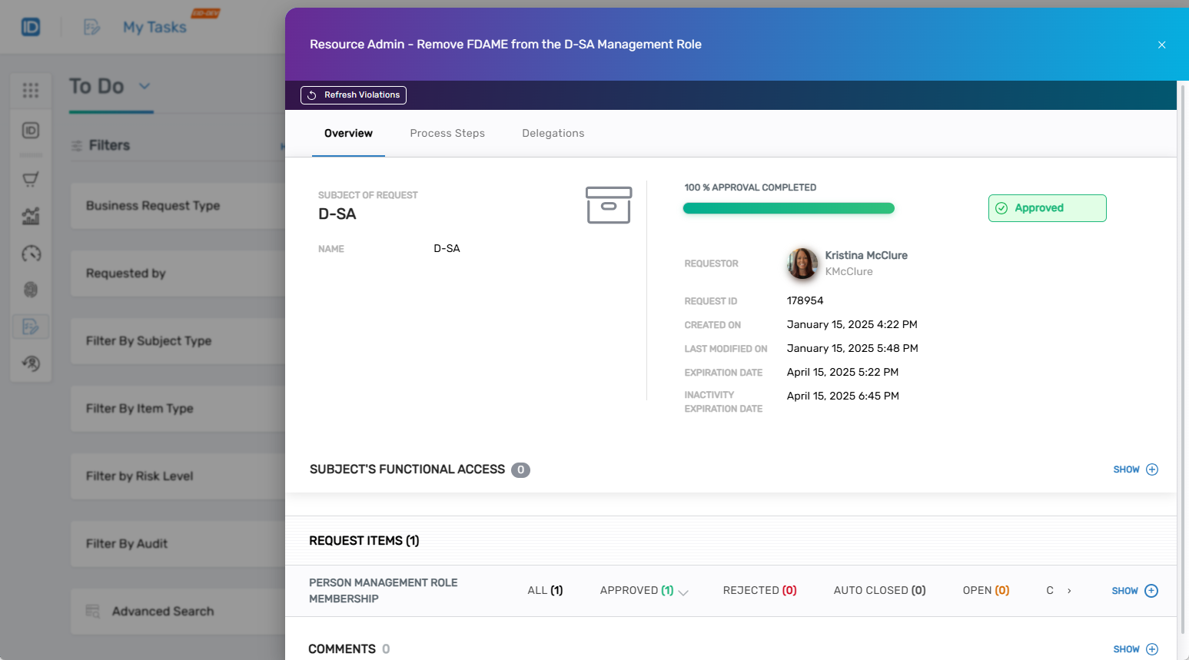
Task: Switch to the Process Steps tab
Action: [x=447, y=134]
